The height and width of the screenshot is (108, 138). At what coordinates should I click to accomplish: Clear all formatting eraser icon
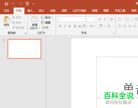[x=112, y=19]
